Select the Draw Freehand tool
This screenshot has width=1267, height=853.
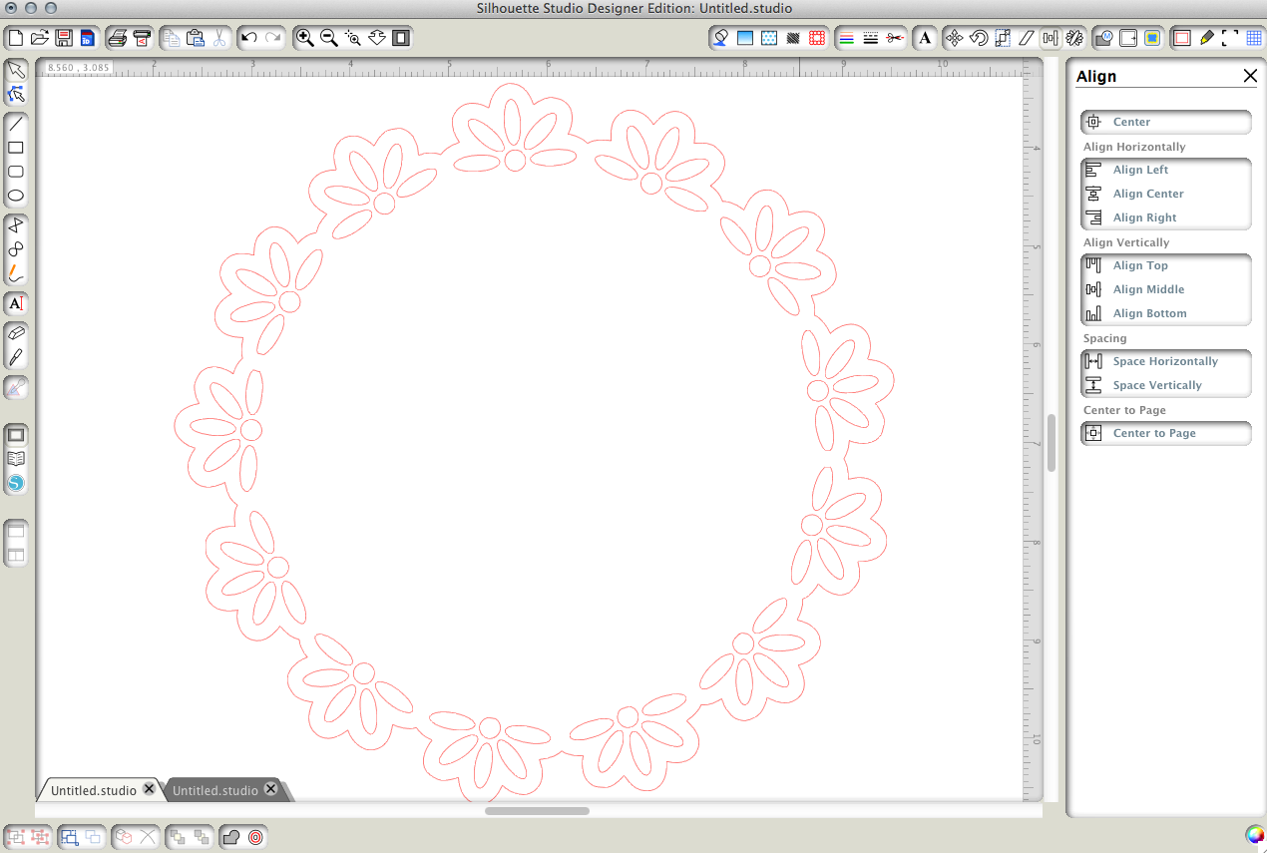16,273
